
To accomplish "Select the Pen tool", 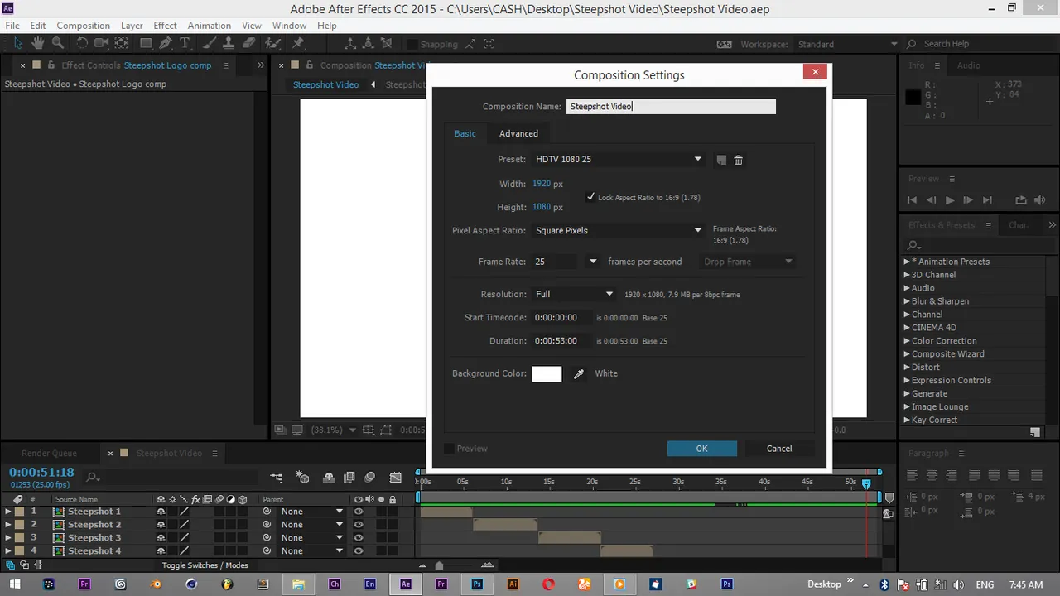I will tap(166, 44).
